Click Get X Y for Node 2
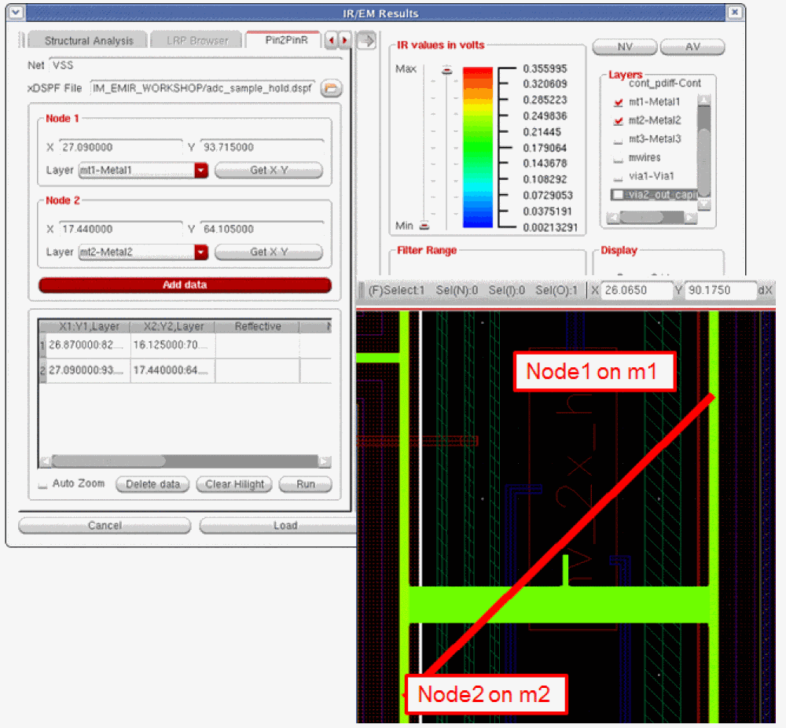Viewport: 786px width, 728px height. tap(269, 252)
